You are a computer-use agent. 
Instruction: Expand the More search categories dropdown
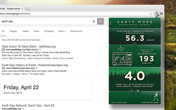(x=62, y=31)
